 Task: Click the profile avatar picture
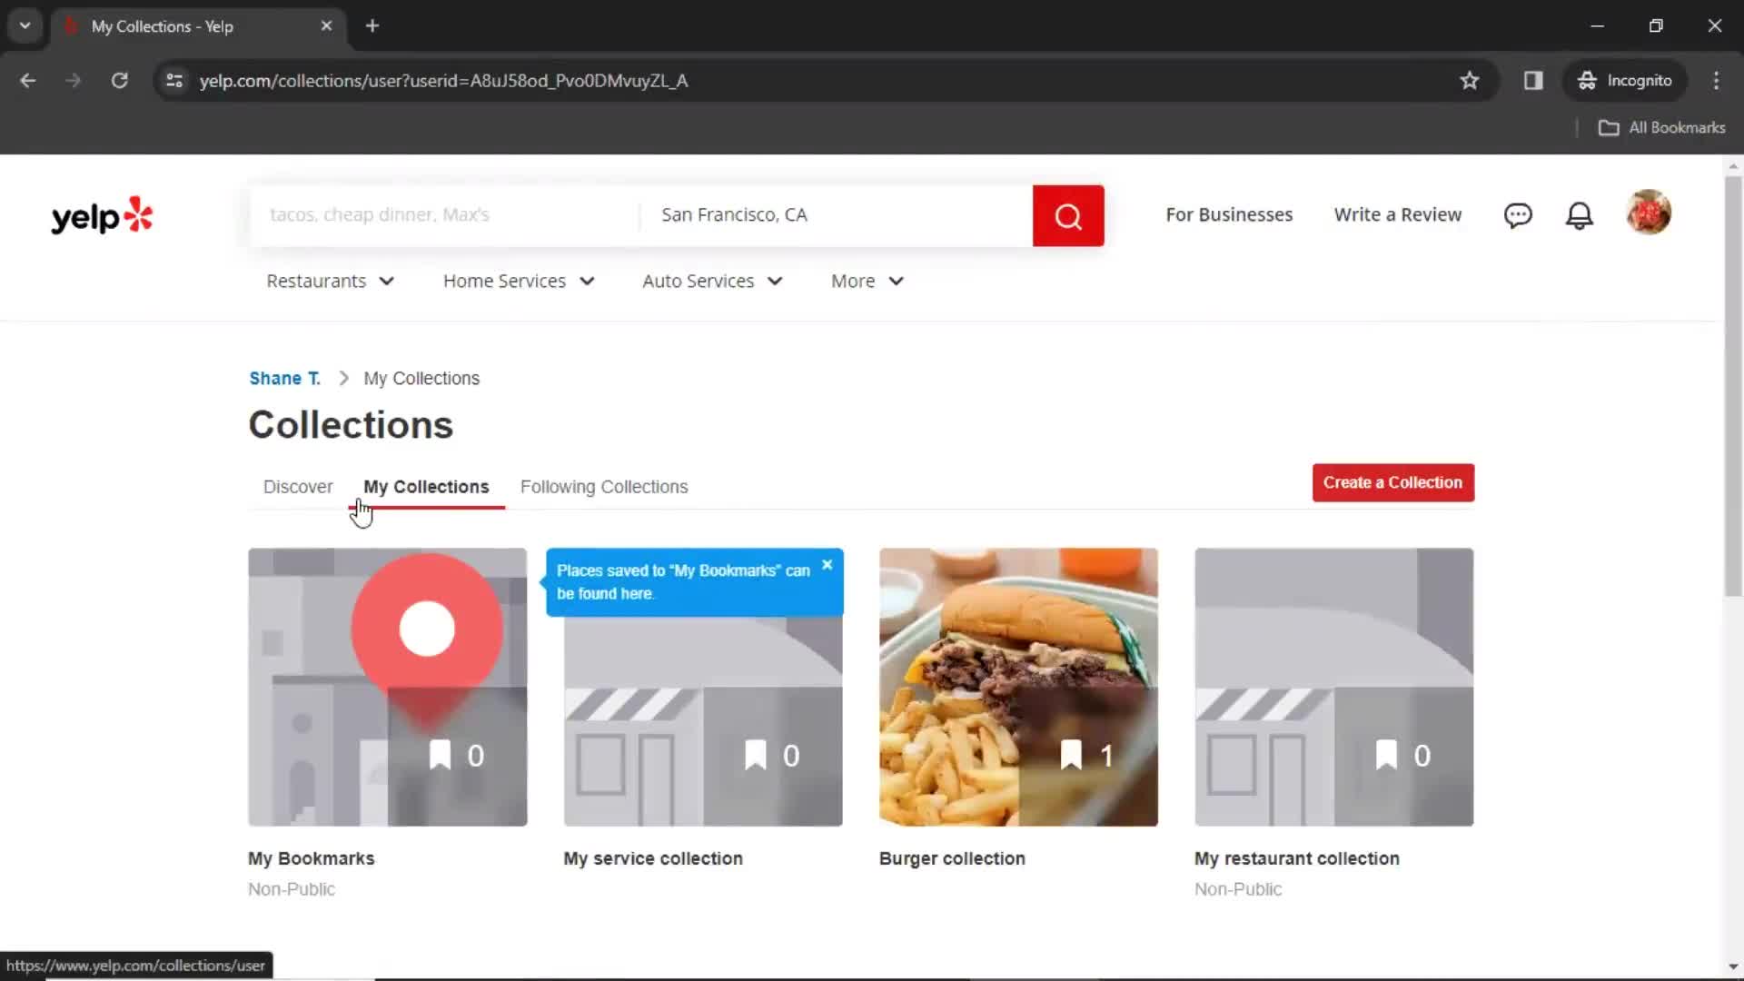tap(1649, 213)
